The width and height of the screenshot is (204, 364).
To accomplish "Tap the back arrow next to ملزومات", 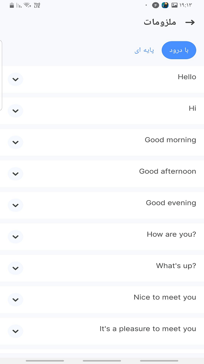I will click(190, 22).
